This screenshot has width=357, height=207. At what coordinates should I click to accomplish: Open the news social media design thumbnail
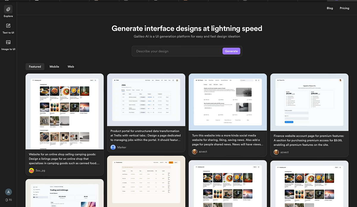[228, 102]
